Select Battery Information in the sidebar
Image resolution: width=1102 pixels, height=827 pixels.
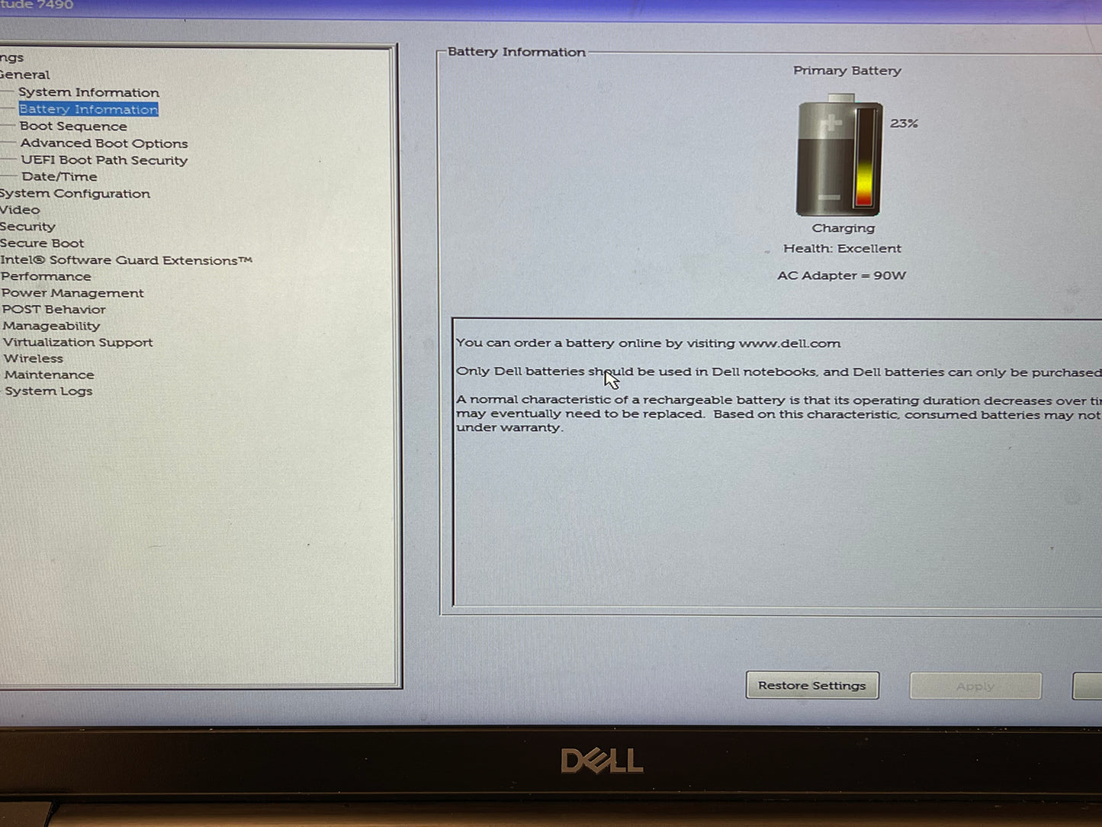pos(88,109)
